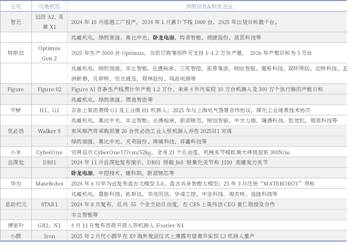Click the Figure AI 首条生产线 detail text
This screenshot has width=351, height=252.
click(x=197, y=89)
